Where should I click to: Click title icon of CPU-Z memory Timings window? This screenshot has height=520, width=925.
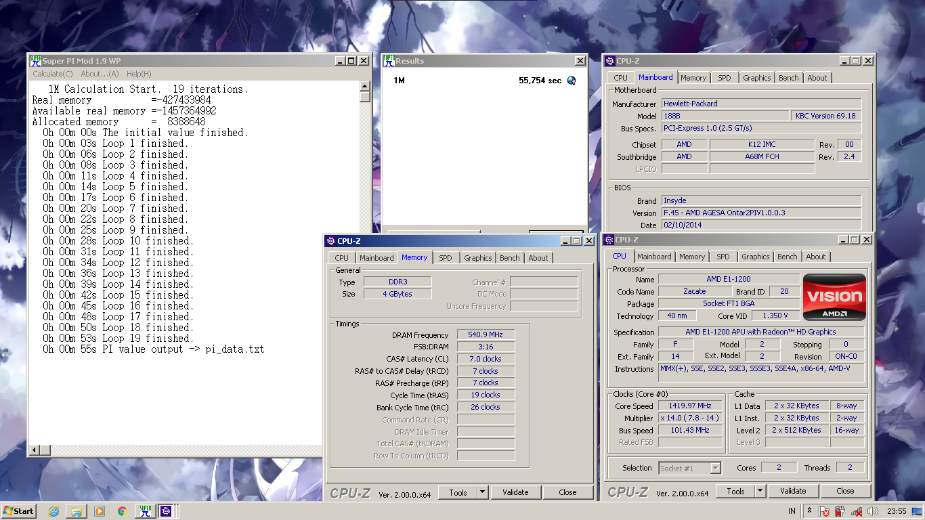[x=330, y=241]
